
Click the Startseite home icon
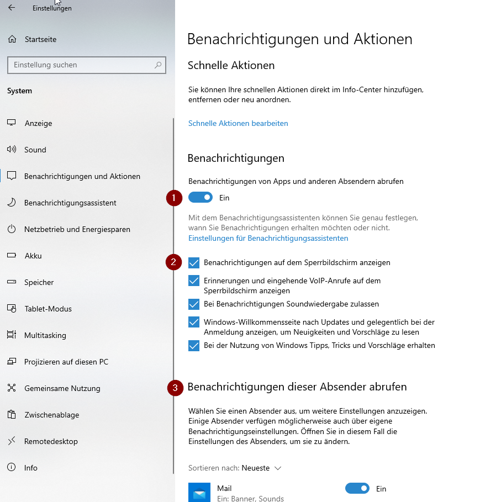click(x=12, y=39)
